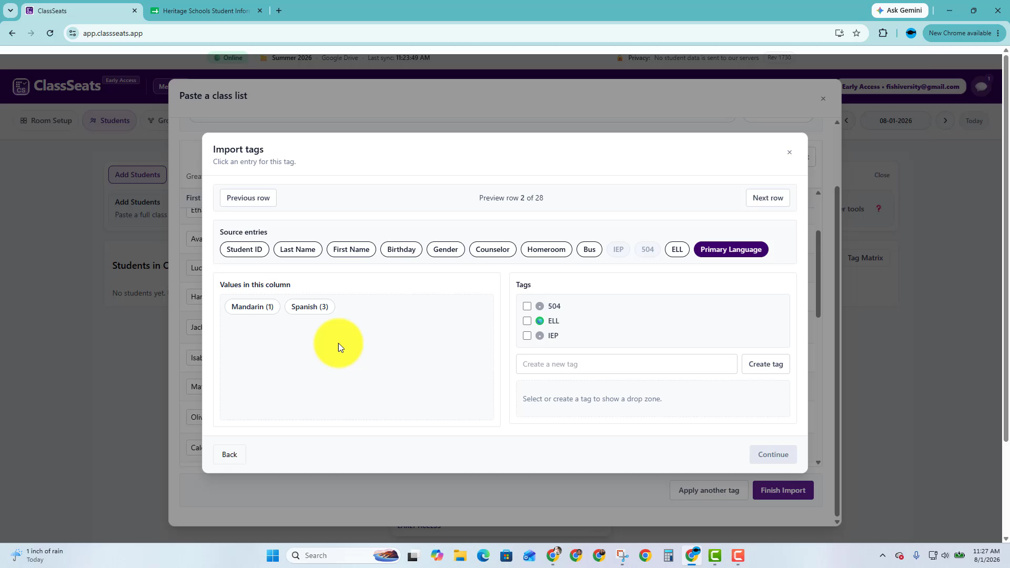This screenshot has height=568, width=1010.
Task: Go to the Previous row
Action: pos(248,198)
